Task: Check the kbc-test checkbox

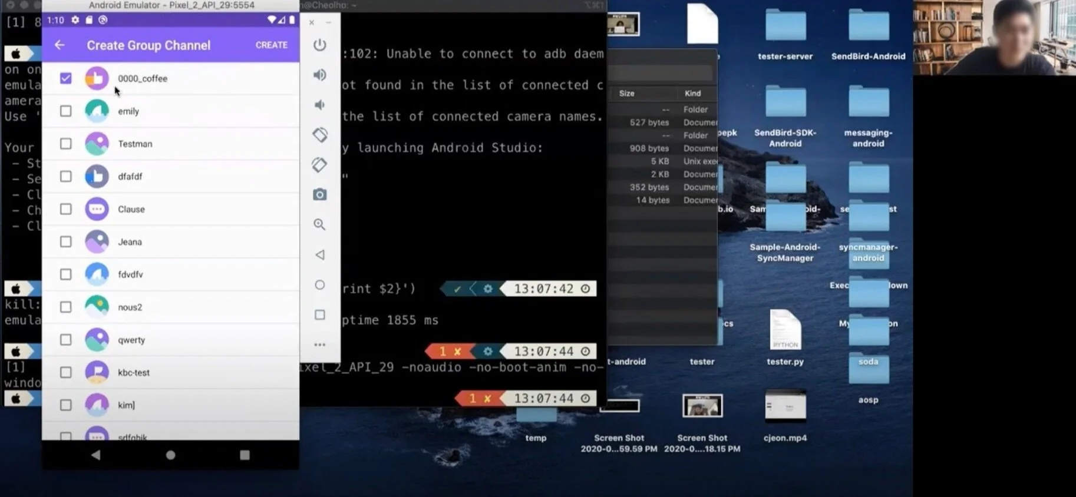Action: pyautogui.click(x=65, y=372)
